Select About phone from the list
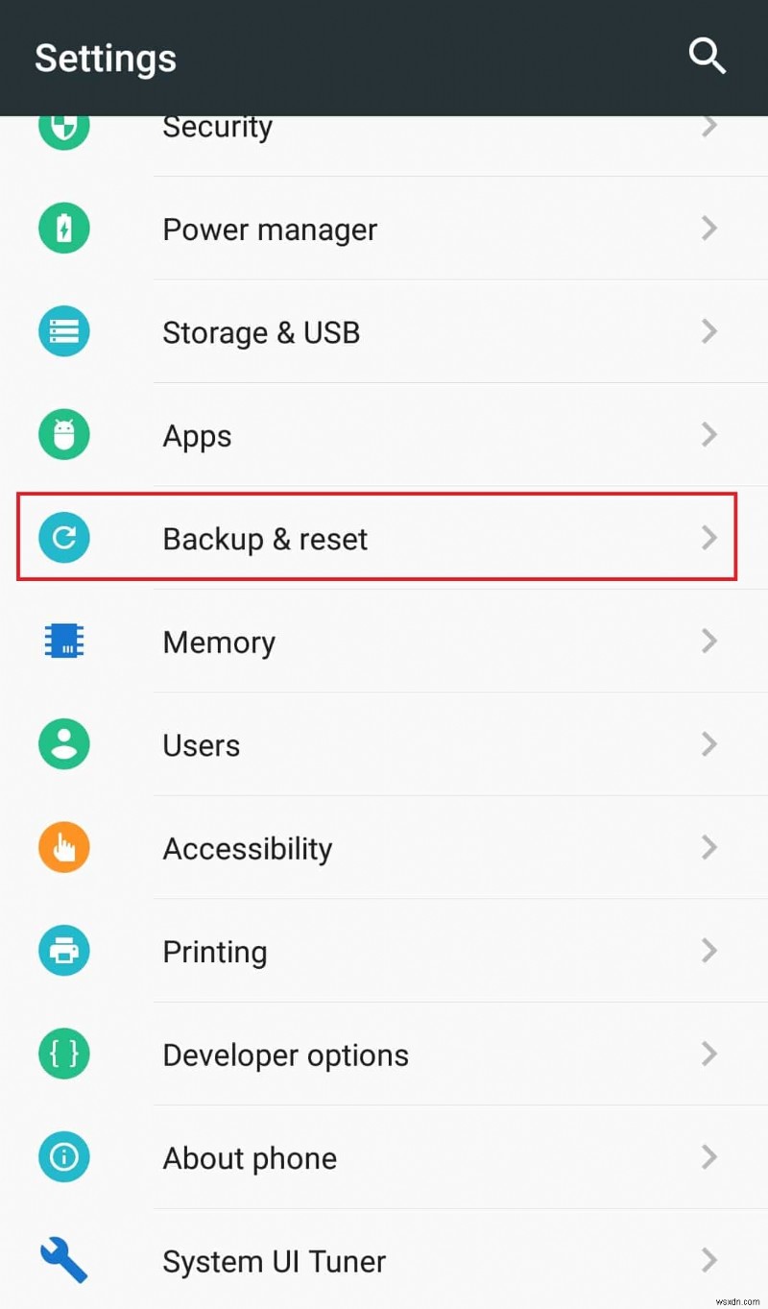 click(250, 1158)
